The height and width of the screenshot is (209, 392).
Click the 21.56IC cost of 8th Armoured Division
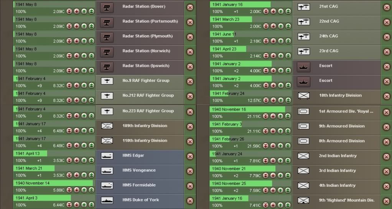[254, 146]
